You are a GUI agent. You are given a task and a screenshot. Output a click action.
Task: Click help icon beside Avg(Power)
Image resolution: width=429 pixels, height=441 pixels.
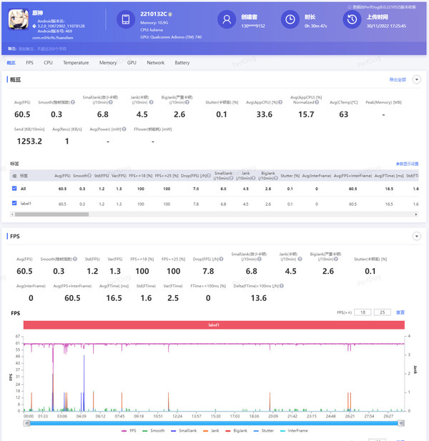click(x=124, y=129)
